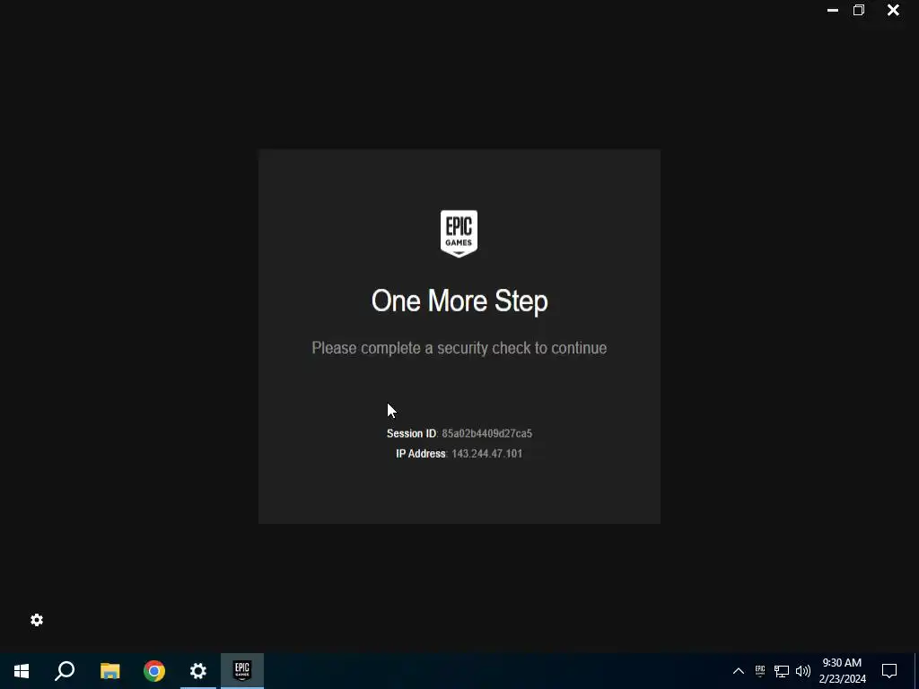Launch File Explorer from taskbar

point(109,671)
